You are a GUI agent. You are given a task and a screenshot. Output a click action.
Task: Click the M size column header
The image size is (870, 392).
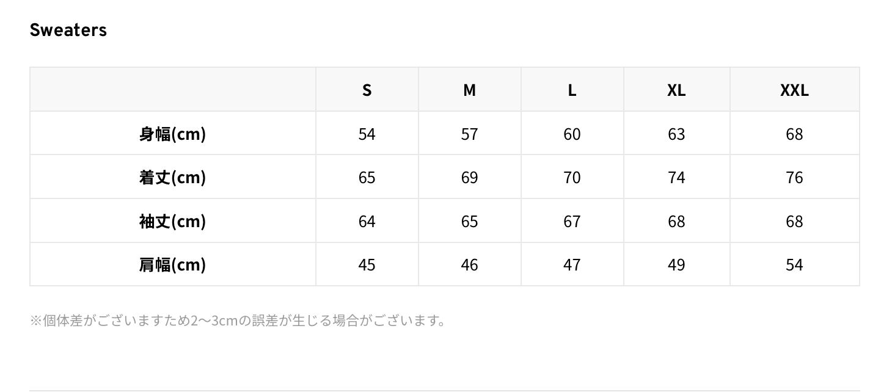[x=469, y=90]
